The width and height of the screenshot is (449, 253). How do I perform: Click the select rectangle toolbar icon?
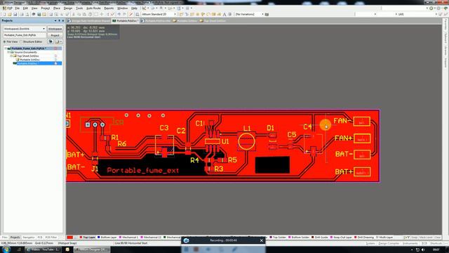click(x=96, y=14)
